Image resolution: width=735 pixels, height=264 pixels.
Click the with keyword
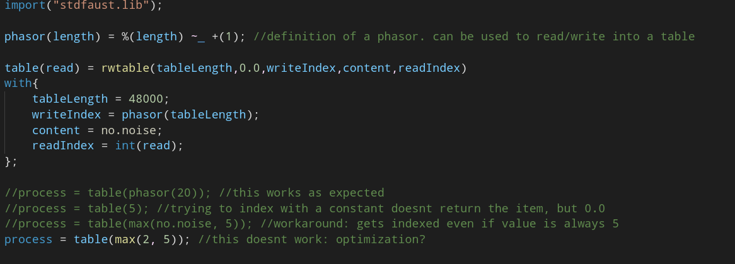coord(18,83)
